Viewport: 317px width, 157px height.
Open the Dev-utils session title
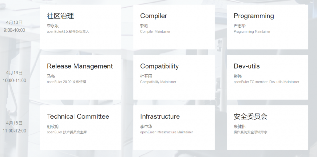pos(246,66)
